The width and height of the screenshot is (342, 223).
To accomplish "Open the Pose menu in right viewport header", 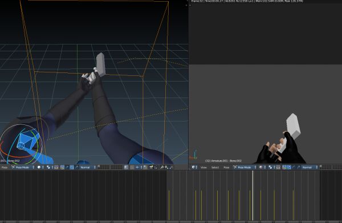I will (x=226, y=167).
